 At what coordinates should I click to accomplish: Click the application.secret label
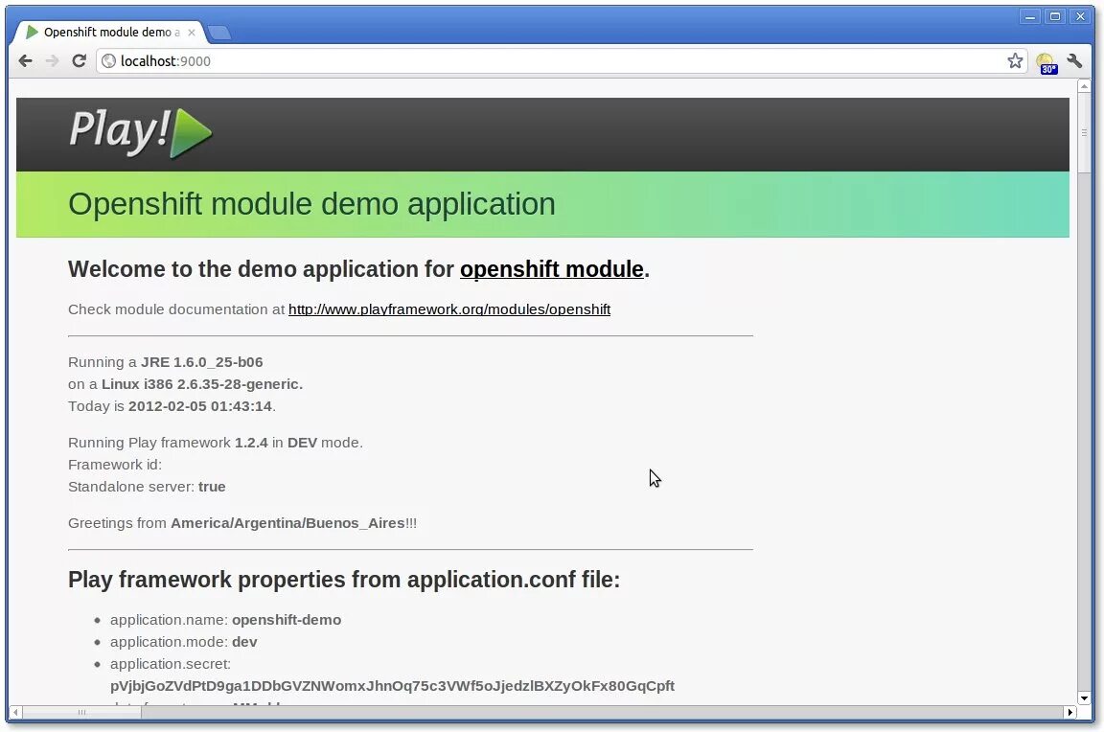171,664
